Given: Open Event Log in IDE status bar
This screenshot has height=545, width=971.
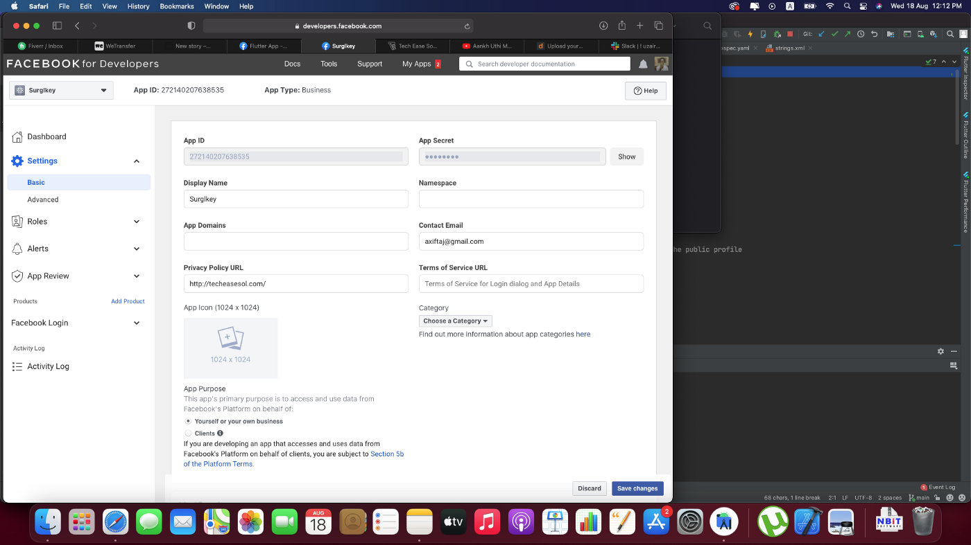Looking at the screenshot, I should pos(938,488).
